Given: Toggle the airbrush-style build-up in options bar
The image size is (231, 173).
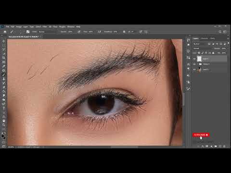Looking at the screenshot, I should 100,32.
